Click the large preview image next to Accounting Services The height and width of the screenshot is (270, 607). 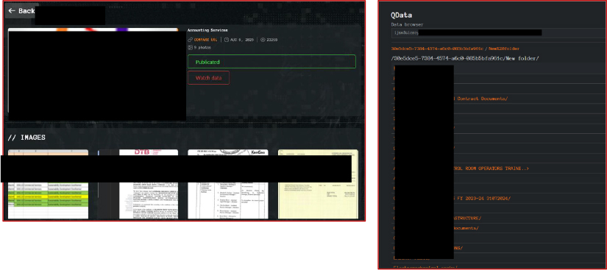(97, 74)
